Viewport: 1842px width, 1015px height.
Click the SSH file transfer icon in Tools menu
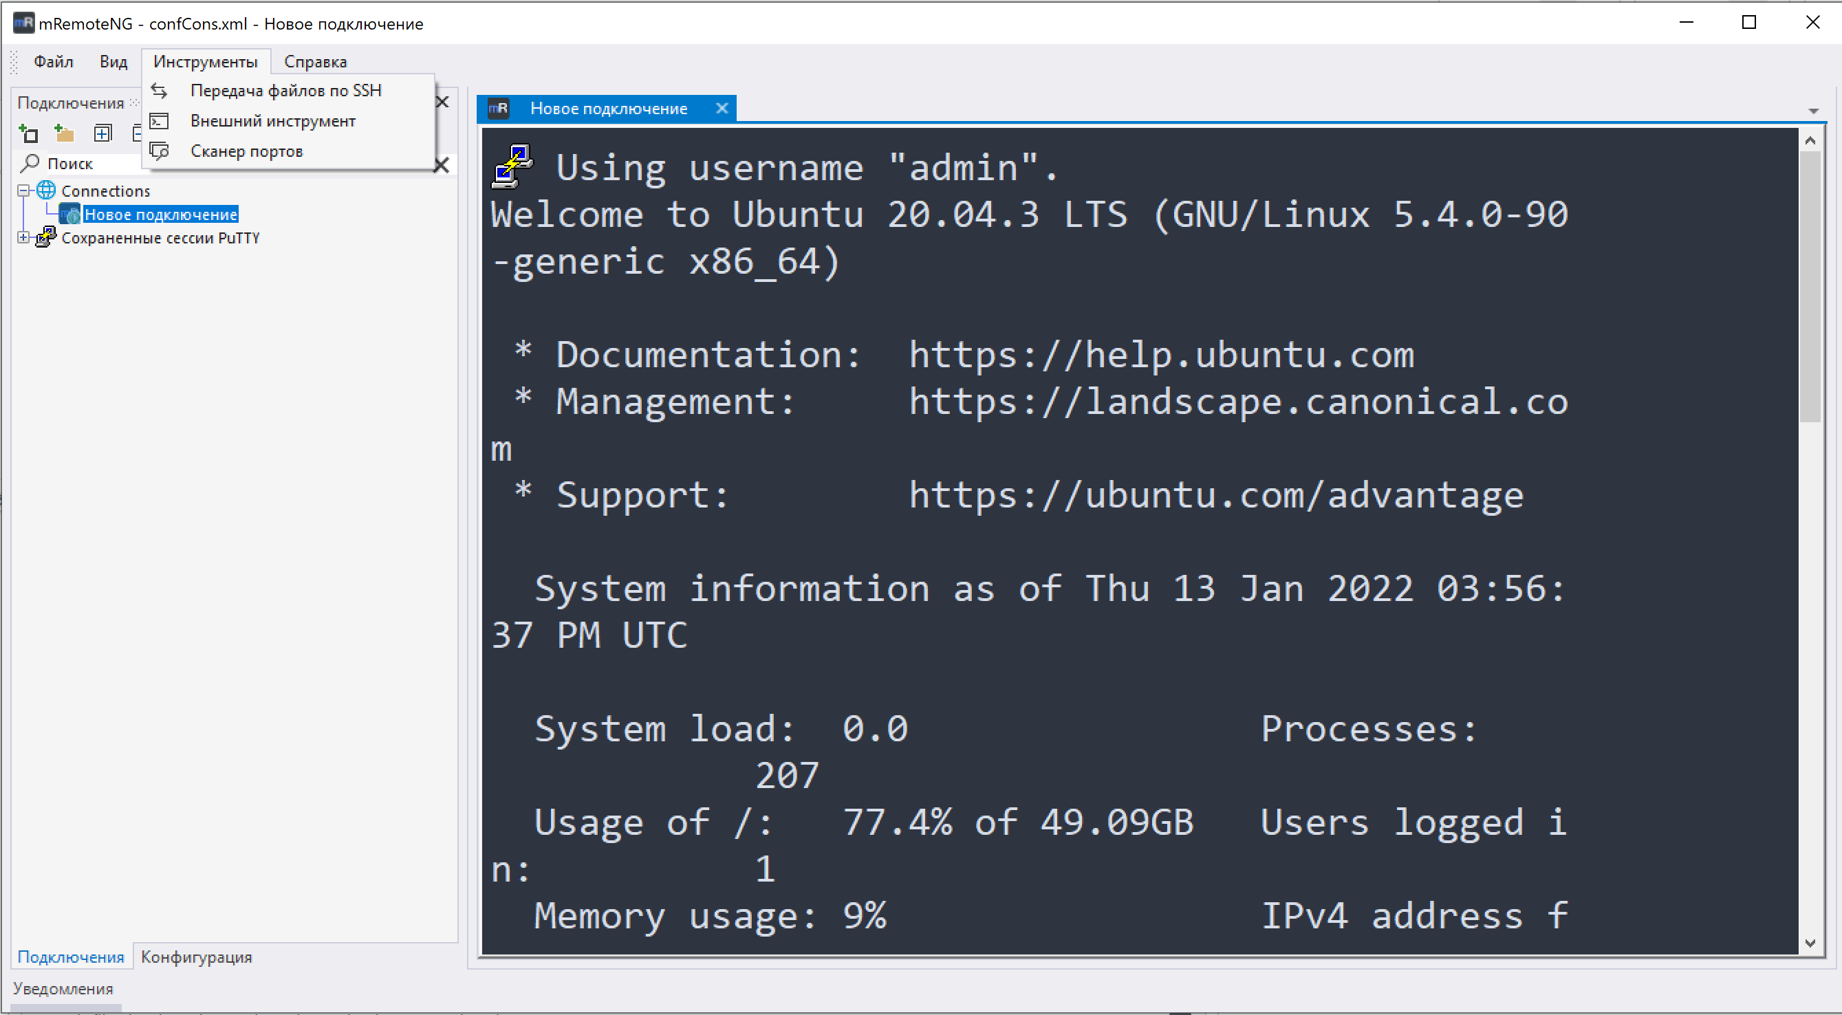click(159, 90)
